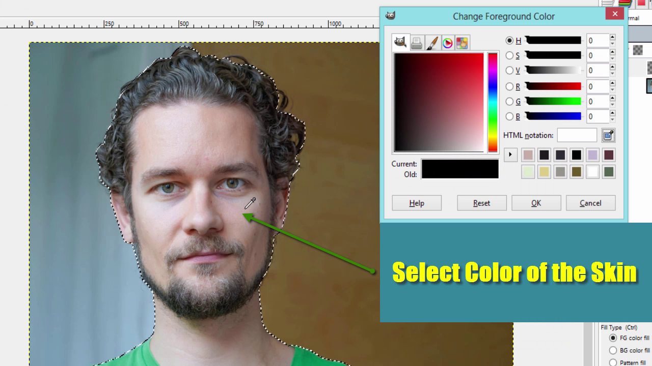The width and height of the screenshot is (652, 366).
Task: Select the R (Red) radio button
Action: pos(509,86)
